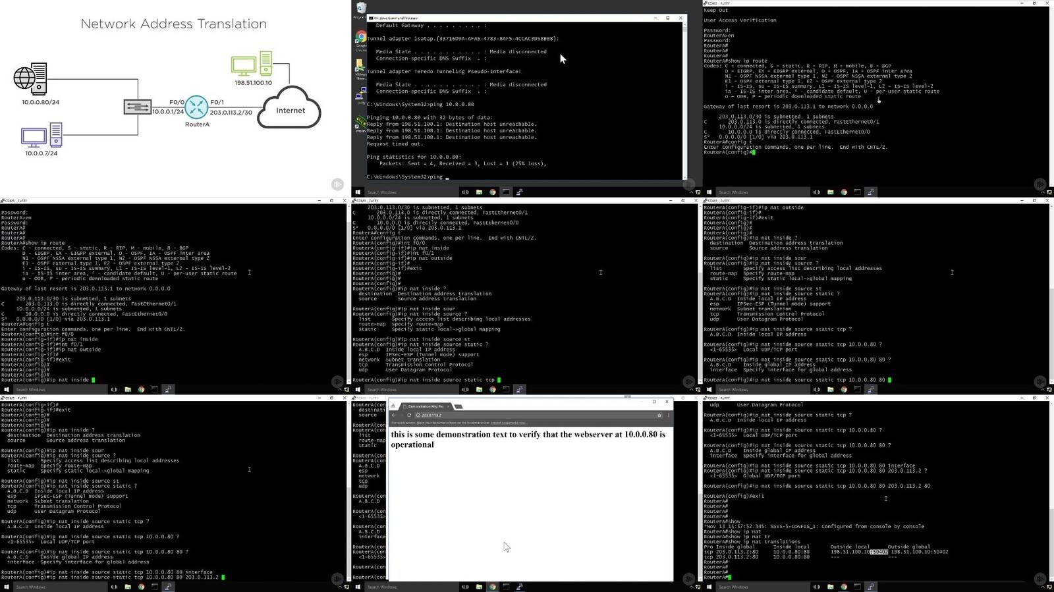Click the green PC icon labeled 198.51.100.10
This screenshot has height=592, width=1054.
pos(252,64)
